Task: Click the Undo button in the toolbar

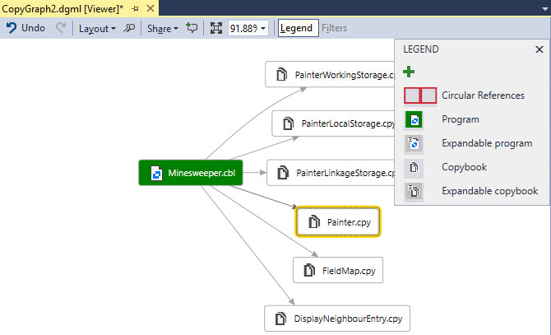Action: 25,28
